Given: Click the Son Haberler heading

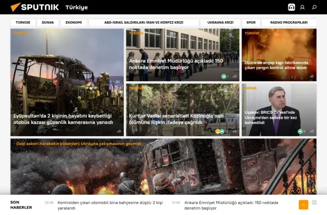Looking at the screenshot, I should [x=21, y=205].
